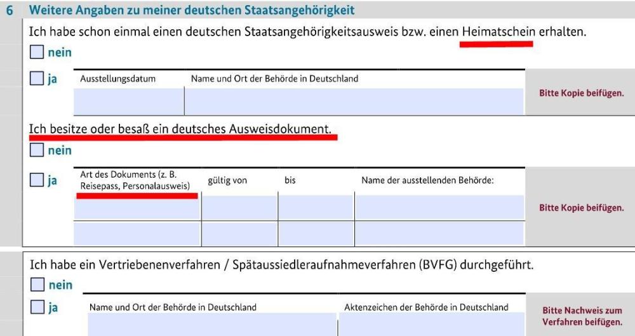
Task: Focus Heimatschein 'Name und Ort der Behörde' field
Action: pos(354,102)
